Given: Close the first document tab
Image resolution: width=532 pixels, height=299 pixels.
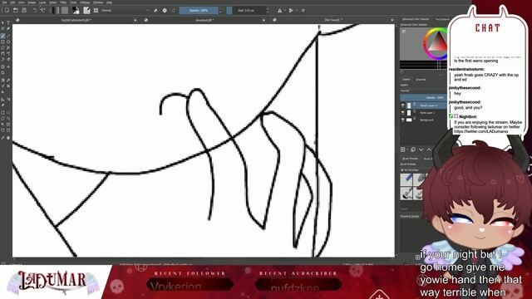Looking at the screenshot, I should click(135, 20).
